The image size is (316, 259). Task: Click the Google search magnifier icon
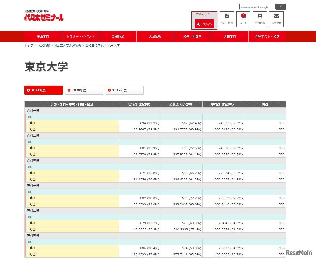(281, 7)
